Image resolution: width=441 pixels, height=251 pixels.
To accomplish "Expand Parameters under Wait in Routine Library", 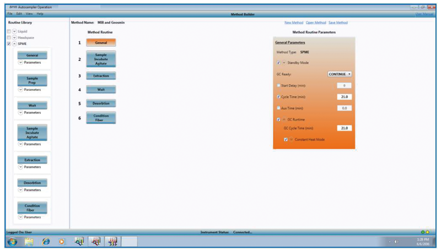I will coord(21,112).
